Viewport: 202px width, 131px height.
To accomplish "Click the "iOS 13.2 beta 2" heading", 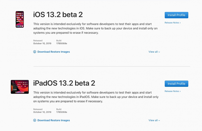I will 58,15.
